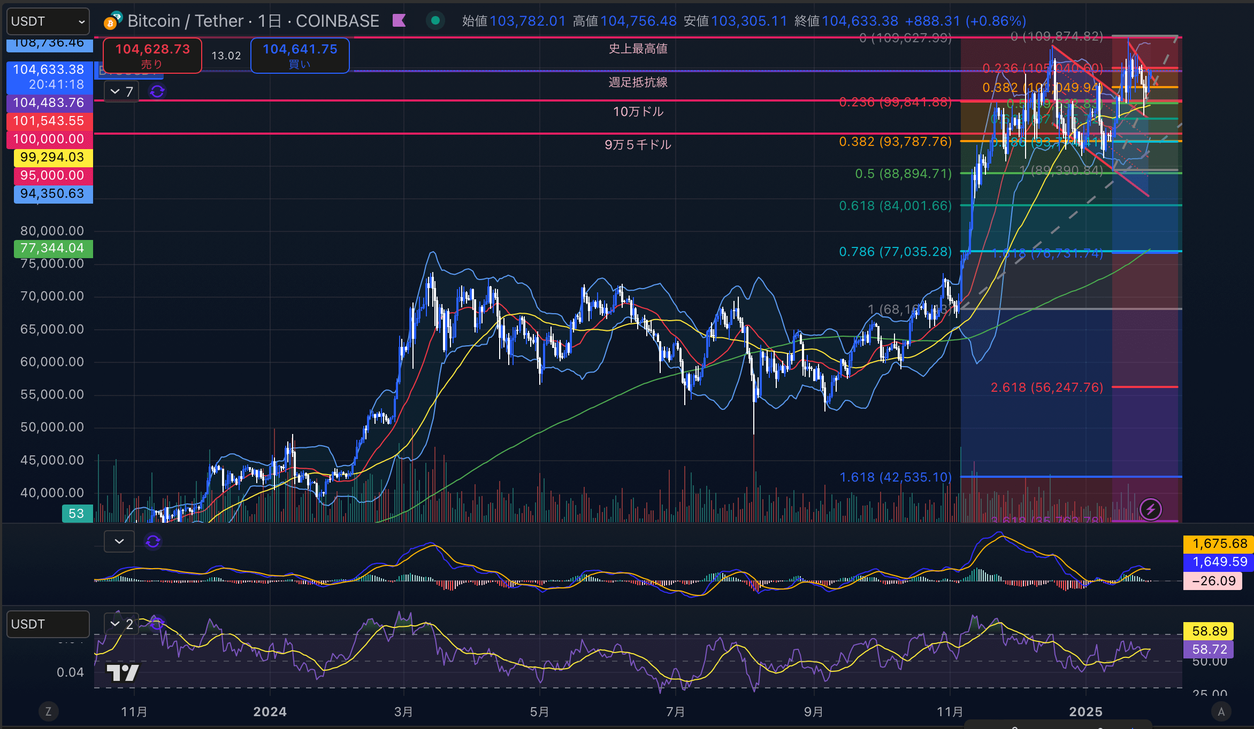Click the purple 104,483.76 price label
Viewport: 1254px width, 729px height.
pos(49,103)
